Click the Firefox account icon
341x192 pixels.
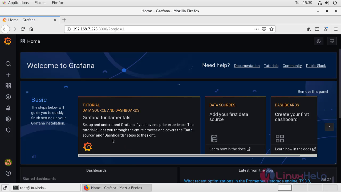point(326,29)
